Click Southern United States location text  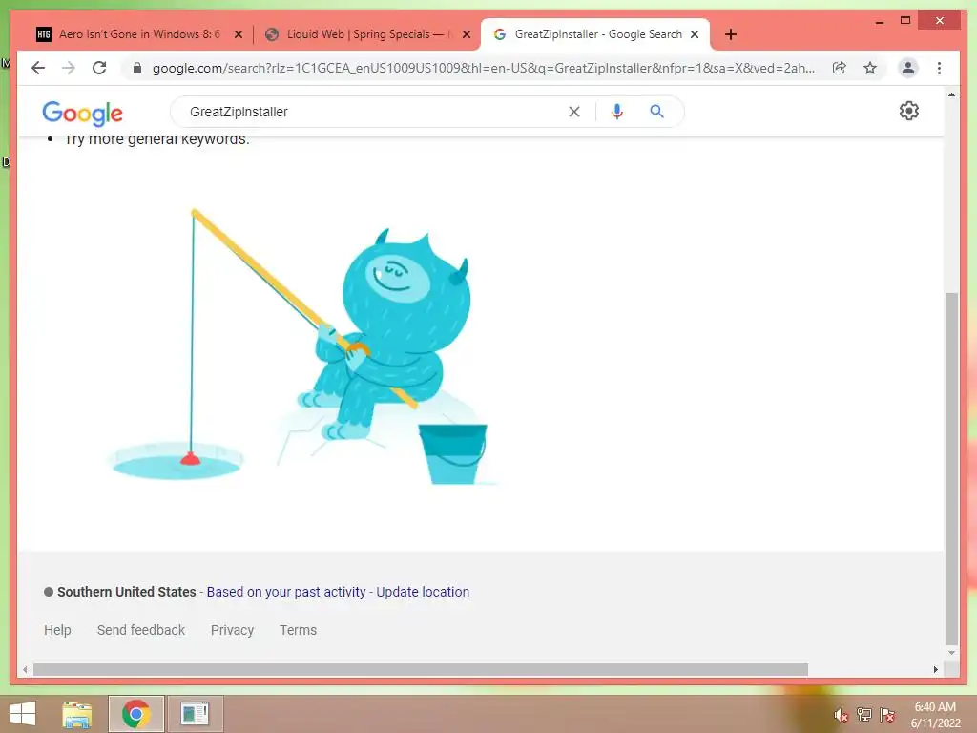point(127,592)
